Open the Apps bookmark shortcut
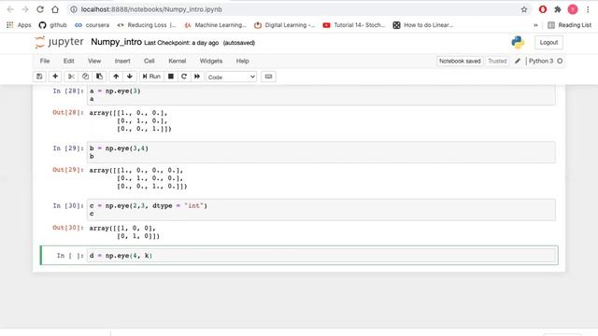Screen dimensions: 598x336 [x=19, y=25]
